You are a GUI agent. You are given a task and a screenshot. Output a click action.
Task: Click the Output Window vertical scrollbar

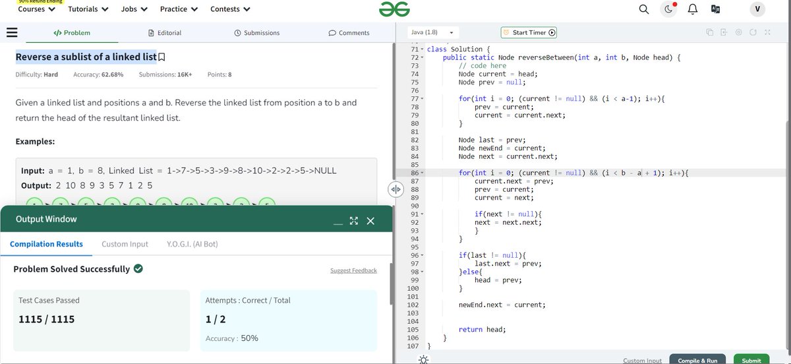[x=392, y=282]
